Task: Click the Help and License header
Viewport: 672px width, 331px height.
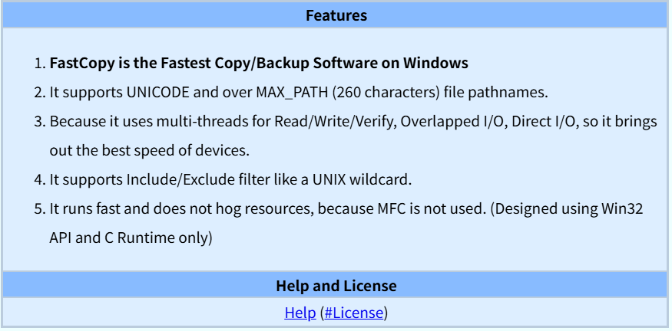Action: [x=336, y=286]
